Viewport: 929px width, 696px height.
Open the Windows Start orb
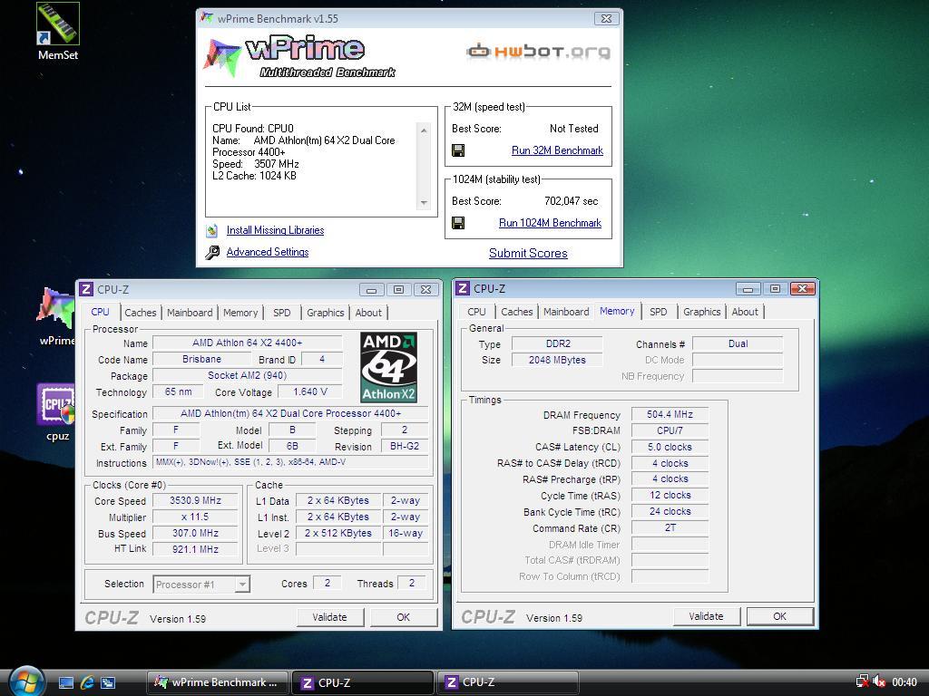tap(26, 681)
